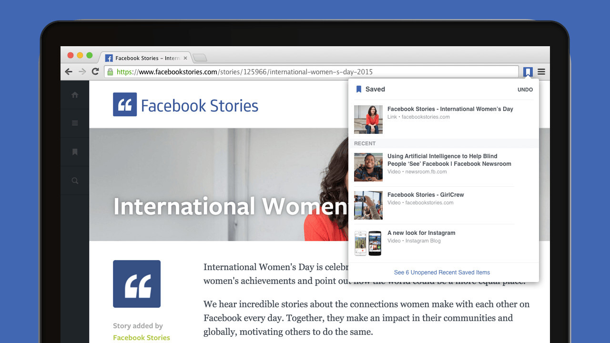Click the Facebook Stories quote logo
Viewport: 610px width, 343px height.
pos(125,104)
